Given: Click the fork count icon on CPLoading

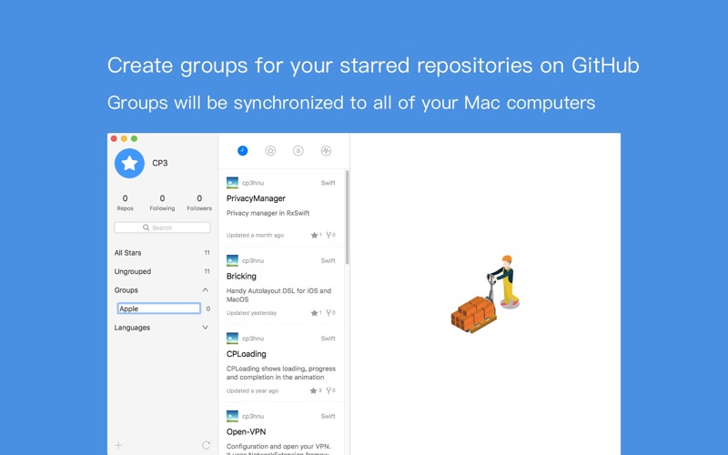Looking at the screenshot, I should [329, 390].
